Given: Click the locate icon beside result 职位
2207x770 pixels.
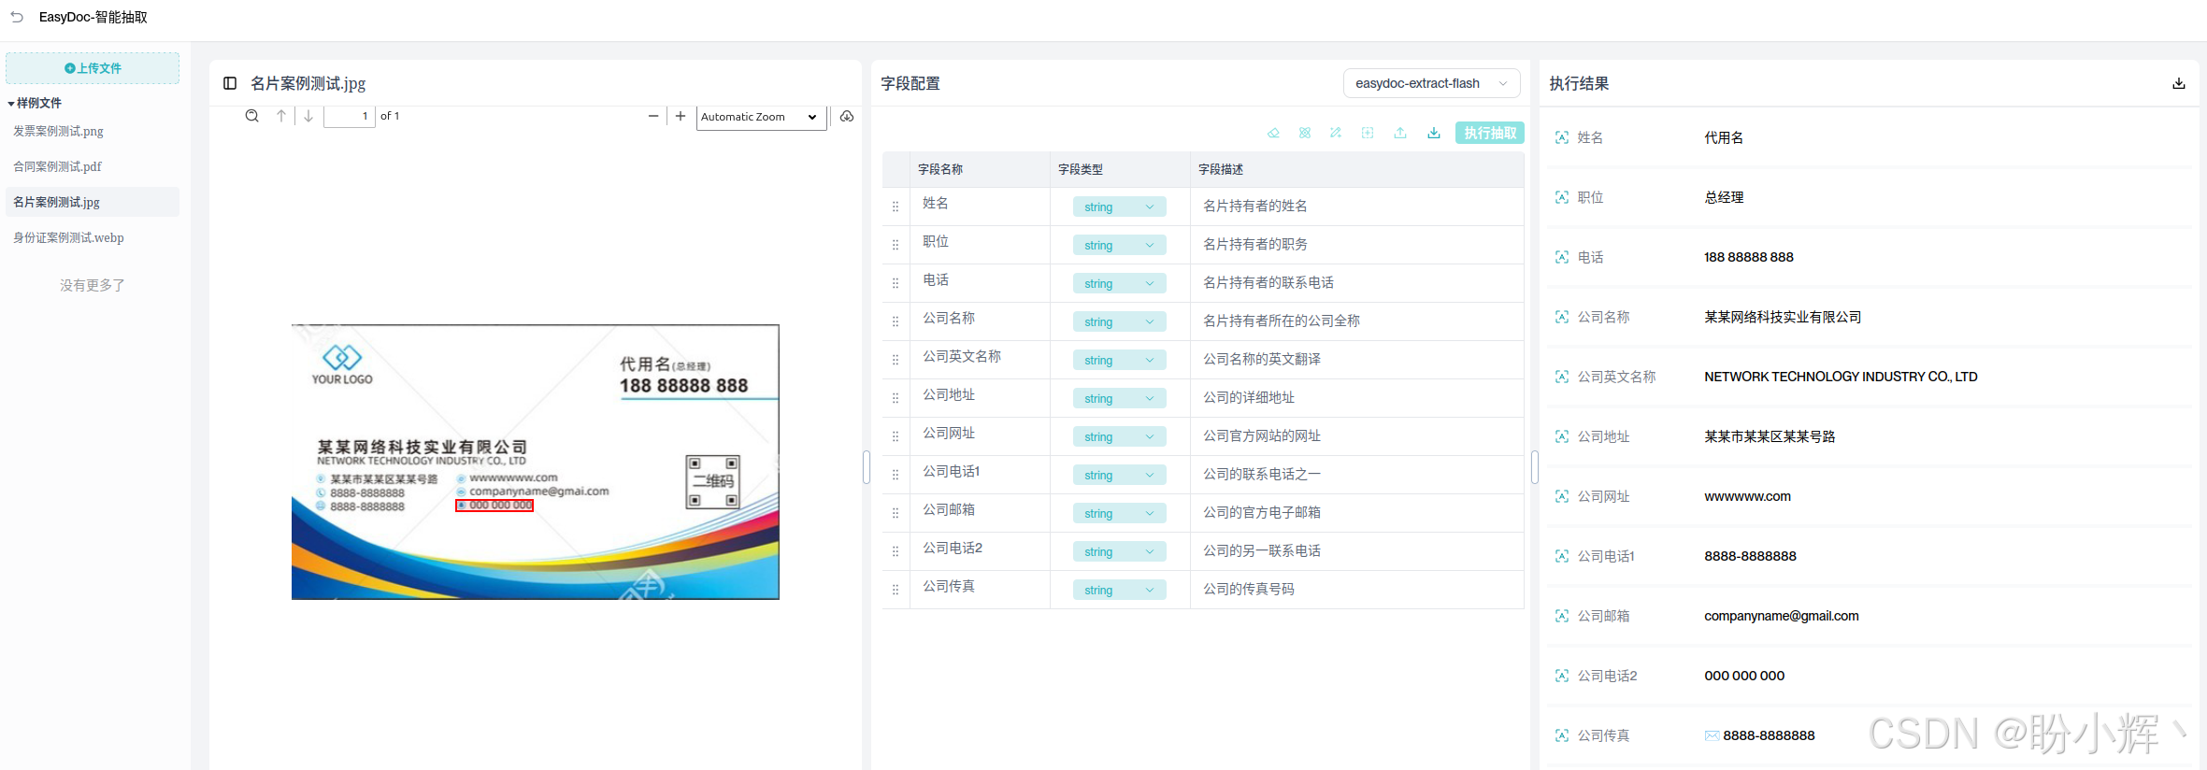Looking at the screenshot, I should 1562,197.
